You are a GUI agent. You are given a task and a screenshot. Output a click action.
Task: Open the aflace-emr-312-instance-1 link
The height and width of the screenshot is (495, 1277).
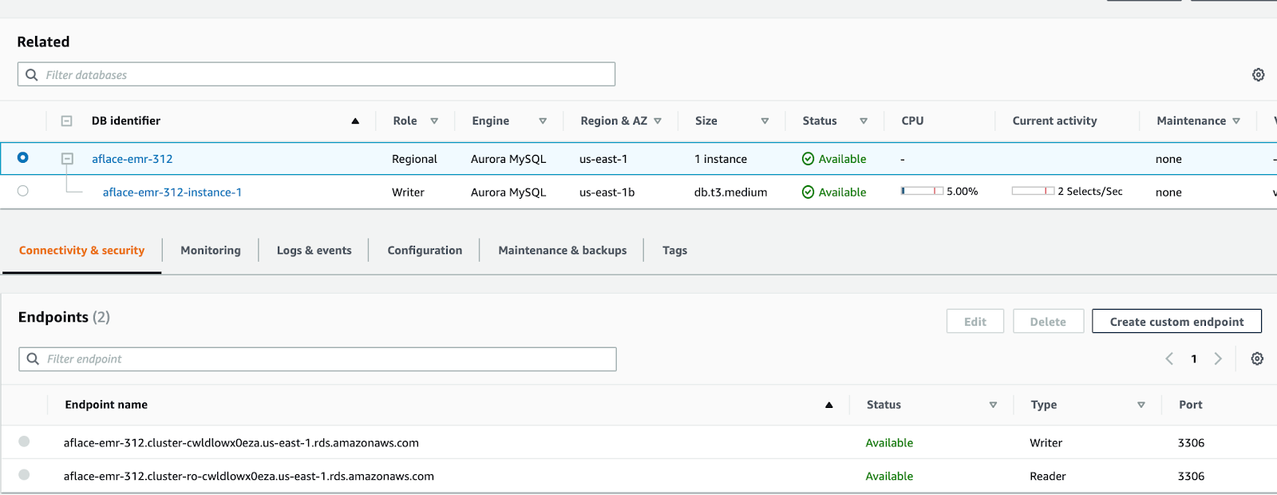pos(172,192)
